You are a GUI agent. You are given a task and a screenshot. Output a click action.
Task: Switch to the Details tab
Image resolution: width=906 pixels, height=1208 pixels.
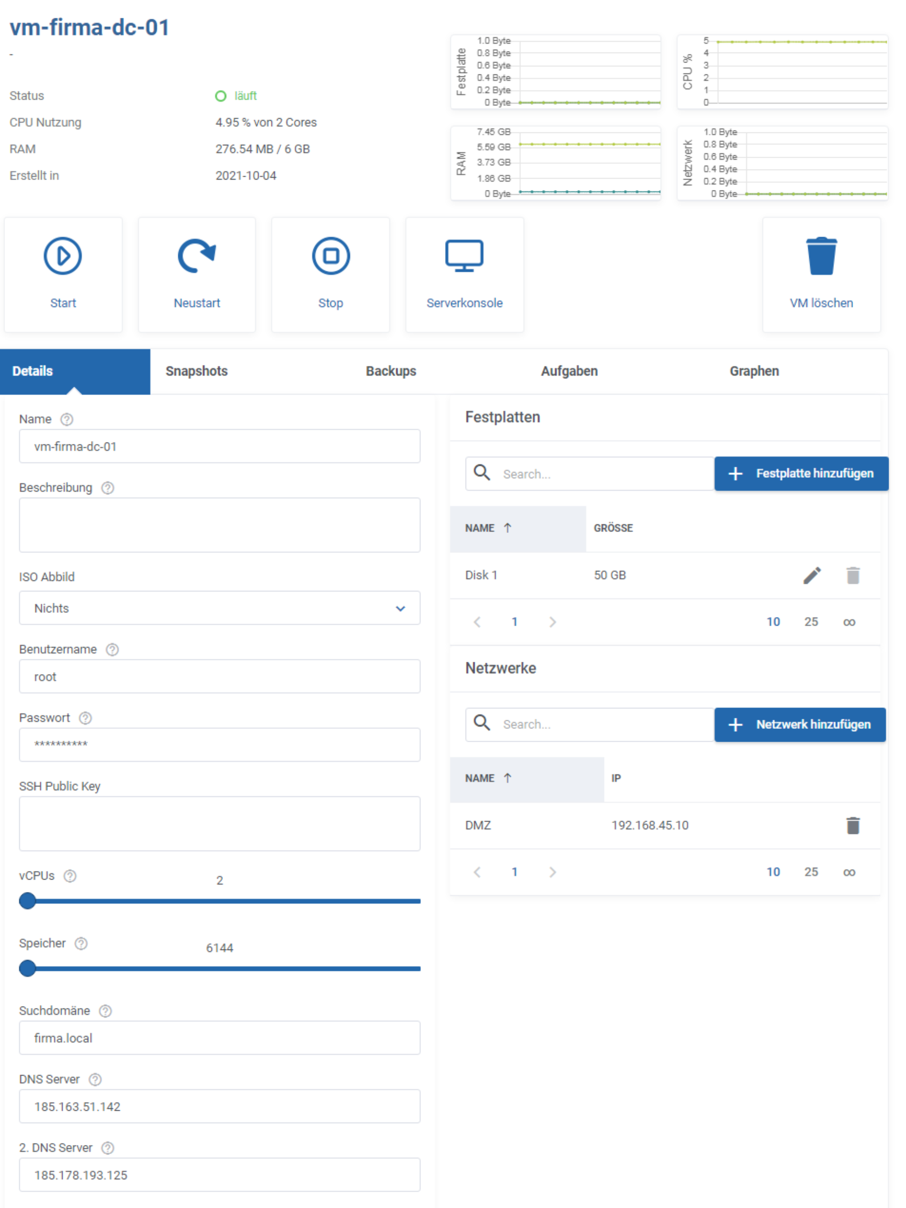coord(75,371)
